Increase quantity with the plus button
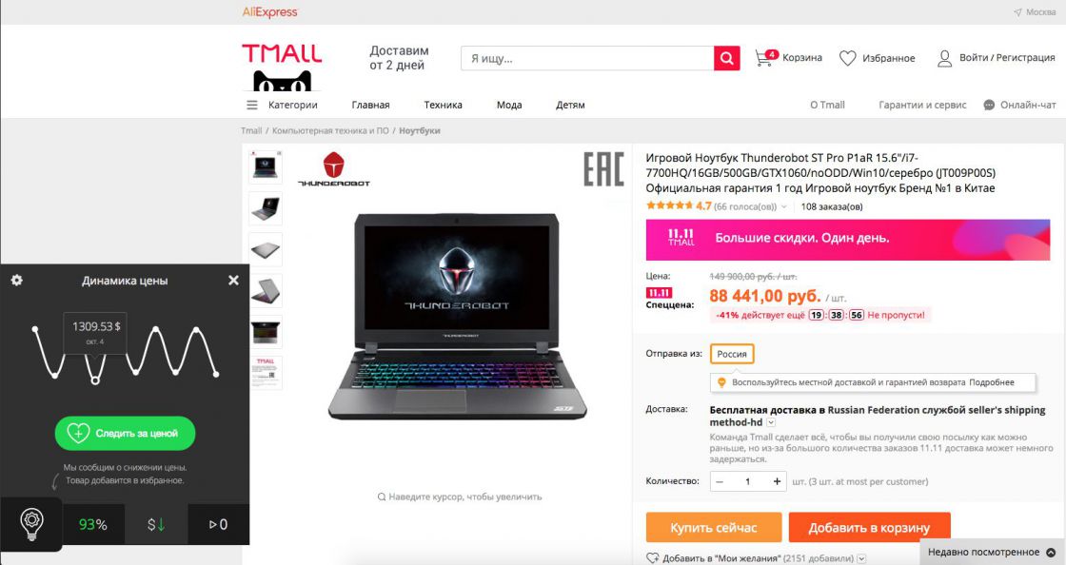This screenshot has width=1066, height=565. 777,481
